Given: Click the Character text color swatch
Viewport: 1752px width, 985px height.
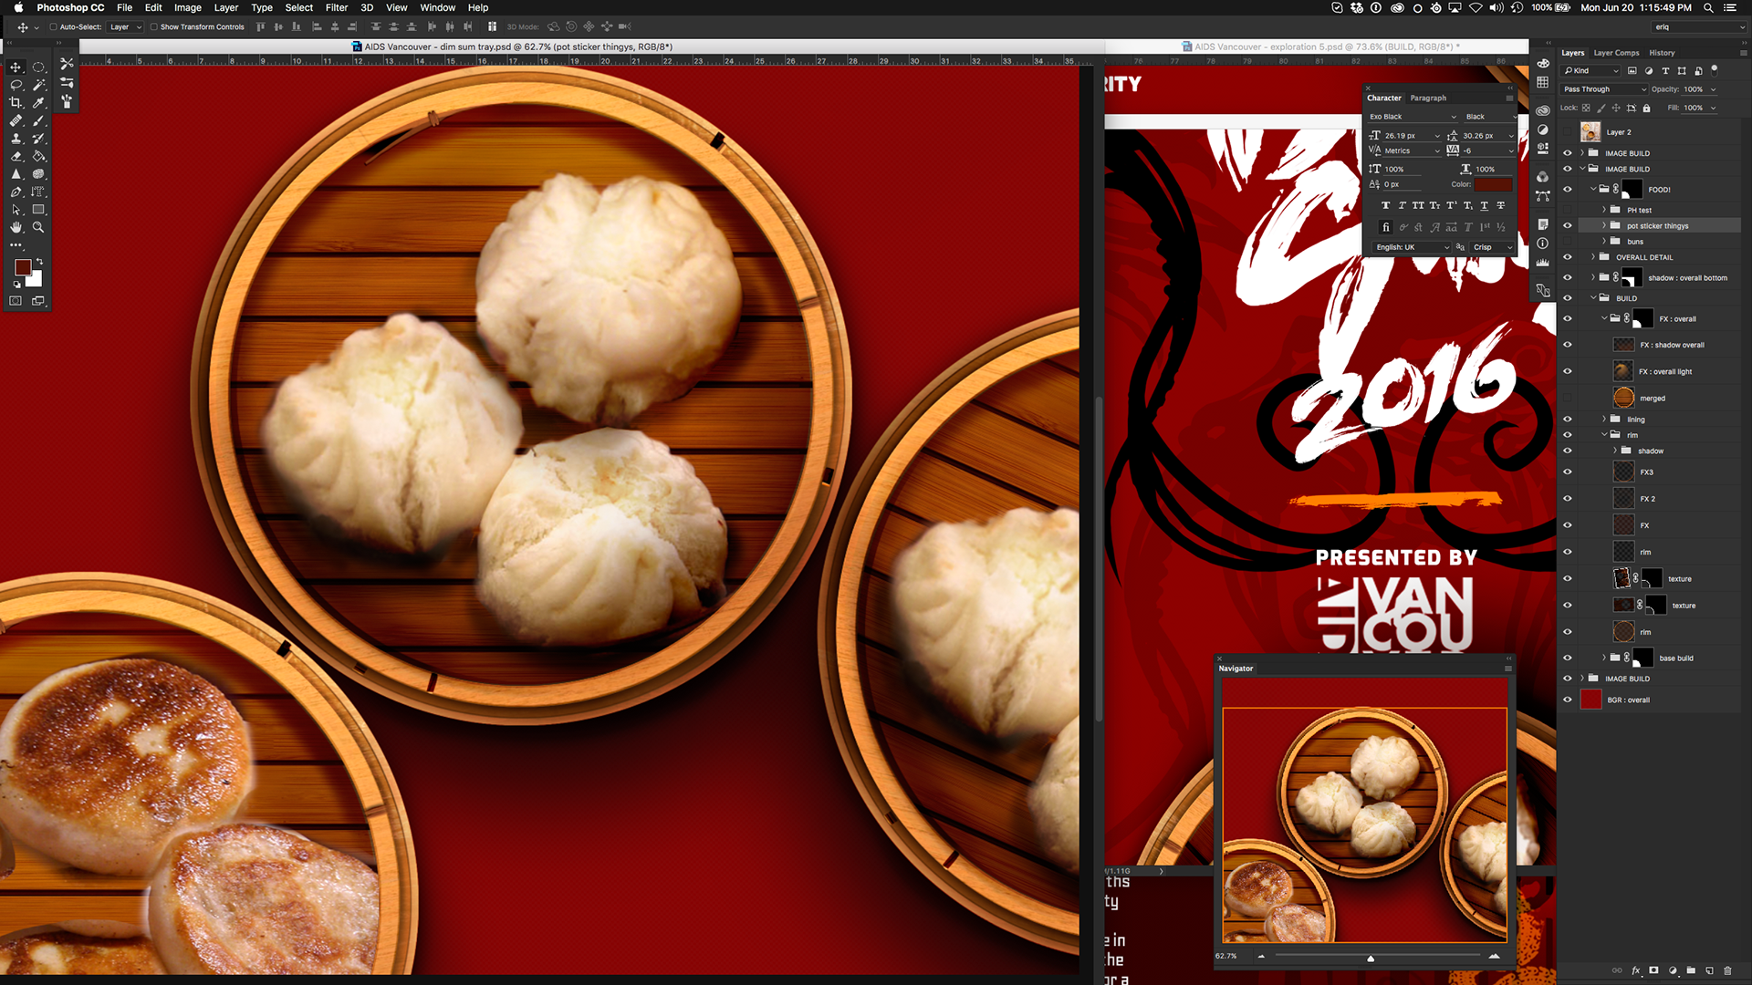Looking at the screenshot, I should 1494,184.
